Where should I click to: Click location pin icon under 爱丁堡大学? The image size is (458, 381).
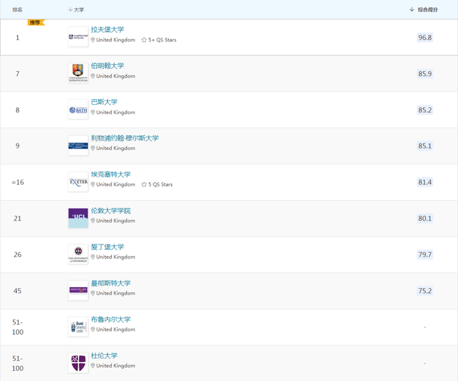pyautogui.click(x=93, y=257)
